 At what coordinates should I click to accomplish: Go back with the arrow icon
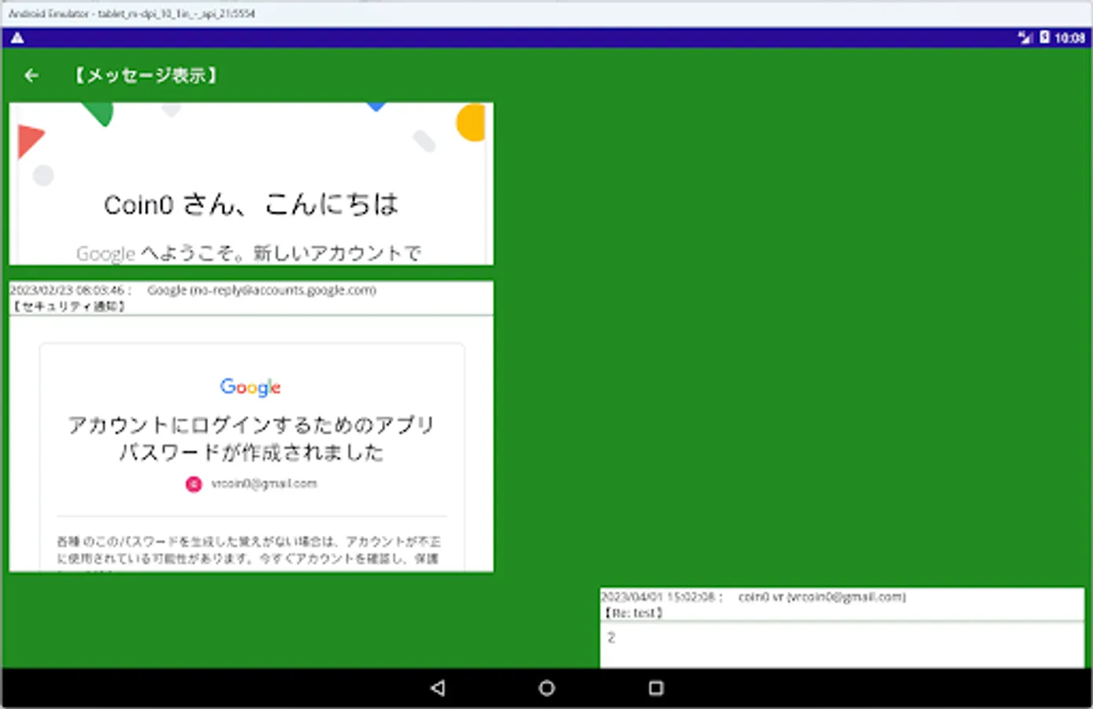click(x=31, y=76)
